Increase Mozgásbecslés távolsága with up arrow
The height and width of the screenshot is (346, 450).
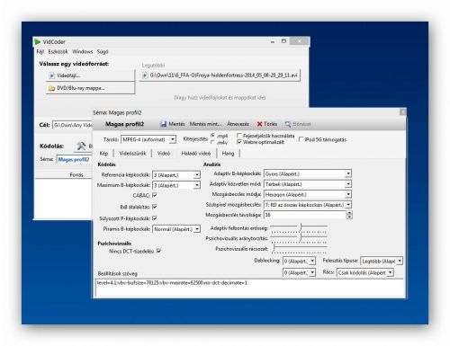(x=349, y=213)
